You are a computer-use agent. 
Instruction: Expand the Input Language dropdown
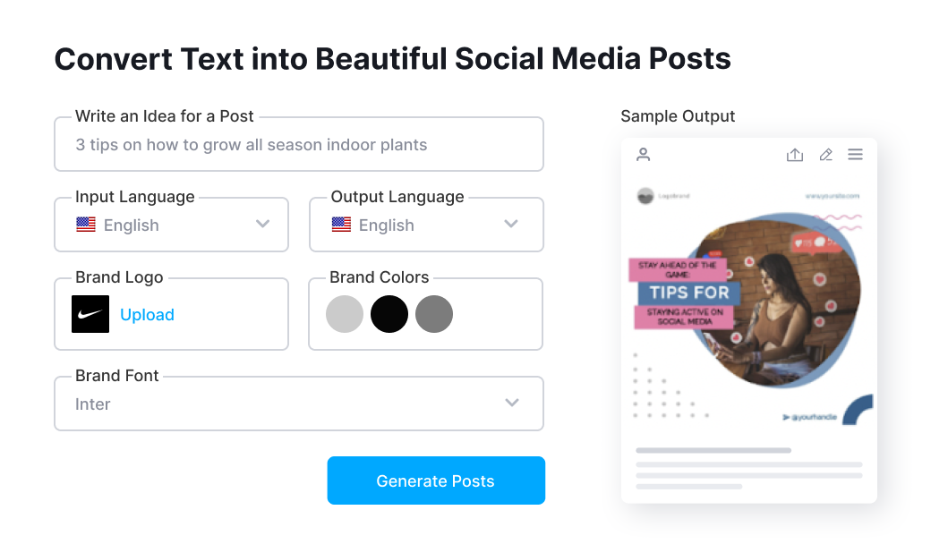tap(262, 224)
